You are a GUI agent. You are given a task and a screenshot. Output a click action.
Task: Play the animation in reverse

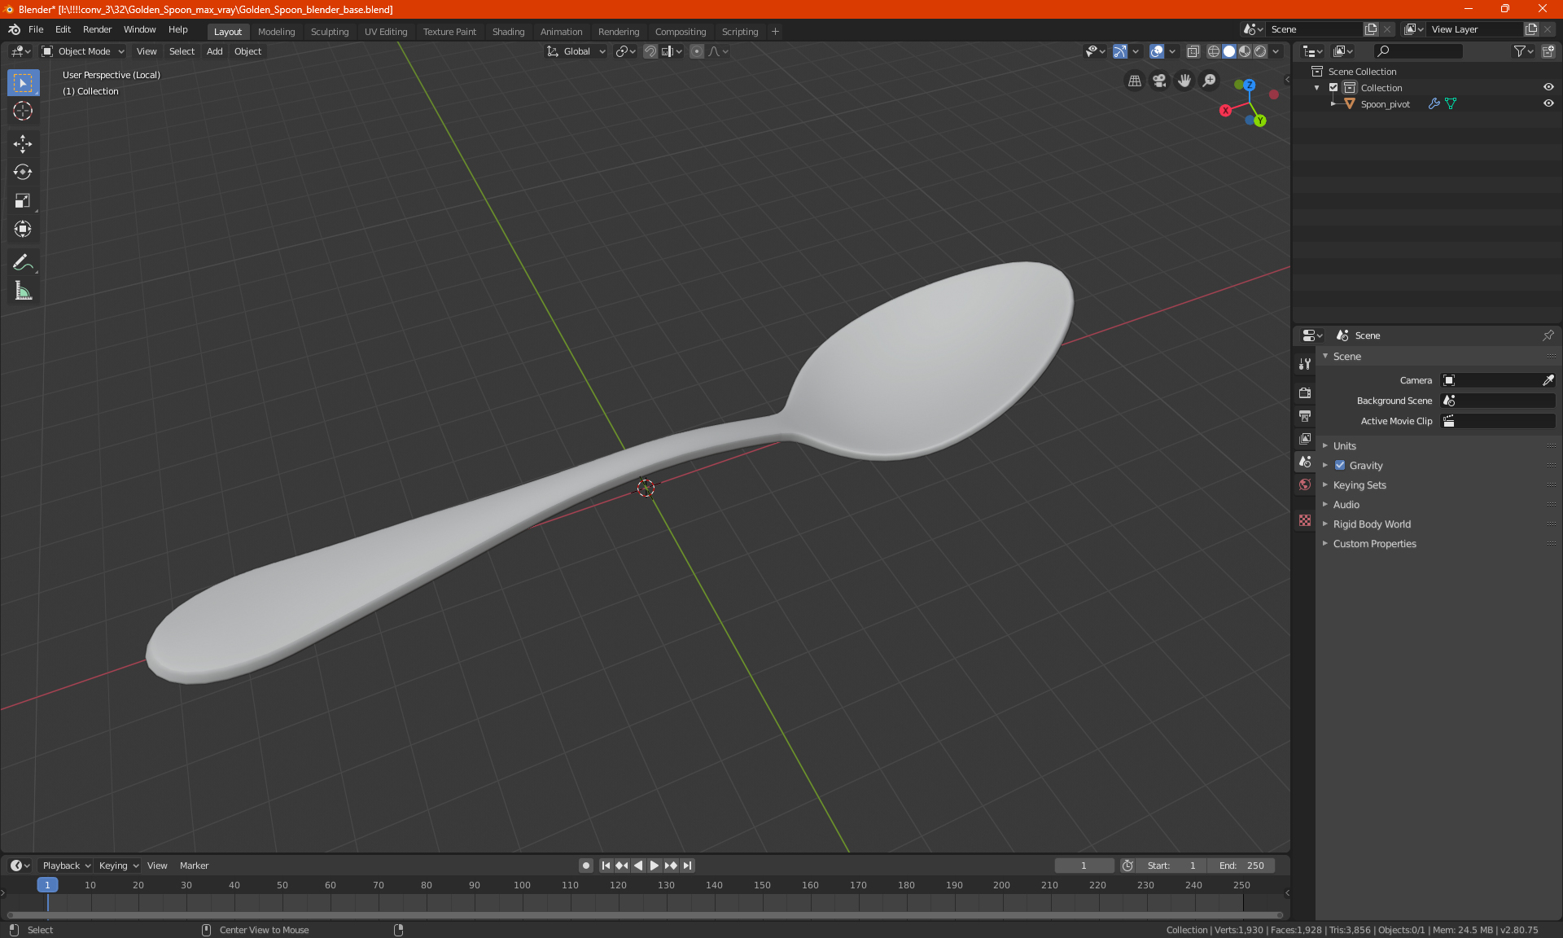click(x=638, y=866)
